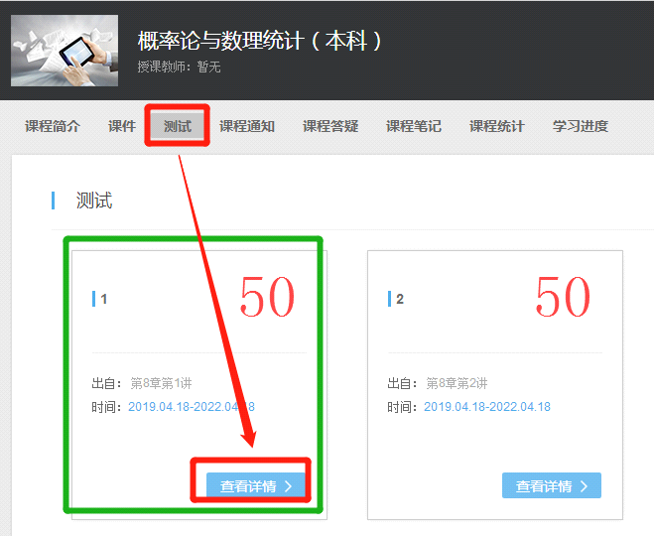
Task: Switch to the 课程笔记 tab
Action: tap(414, 126)
